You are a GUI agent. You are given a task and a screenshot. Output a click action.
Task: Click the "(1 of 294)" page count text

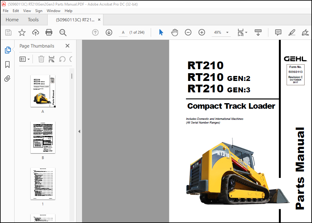[x=137, y=32]
